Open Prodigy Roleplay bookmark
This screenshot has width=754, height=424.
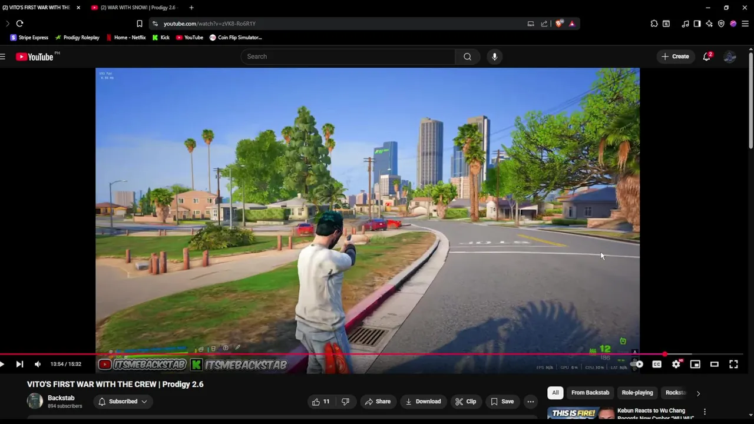(x=77, y=38)
